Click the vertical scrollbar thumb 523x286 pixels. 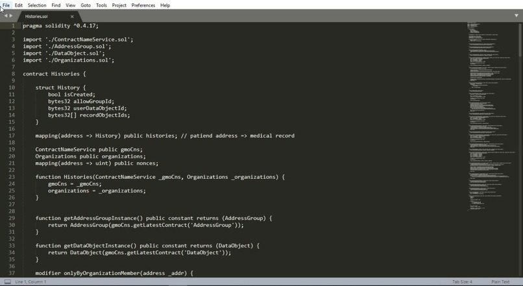(520, 40)
